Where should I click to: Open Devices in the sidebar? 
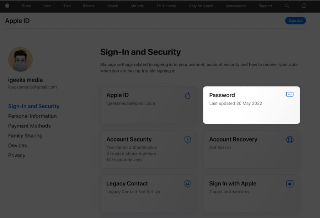tap(17, 145)
